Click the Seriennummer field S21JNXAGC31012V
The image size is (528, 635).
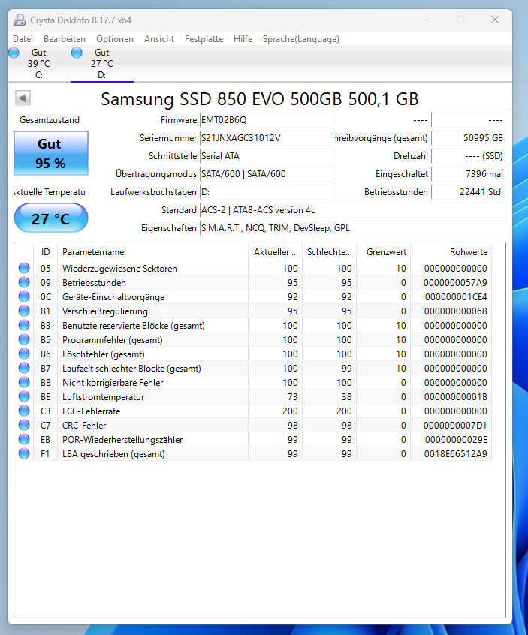[x=267, y=138]
